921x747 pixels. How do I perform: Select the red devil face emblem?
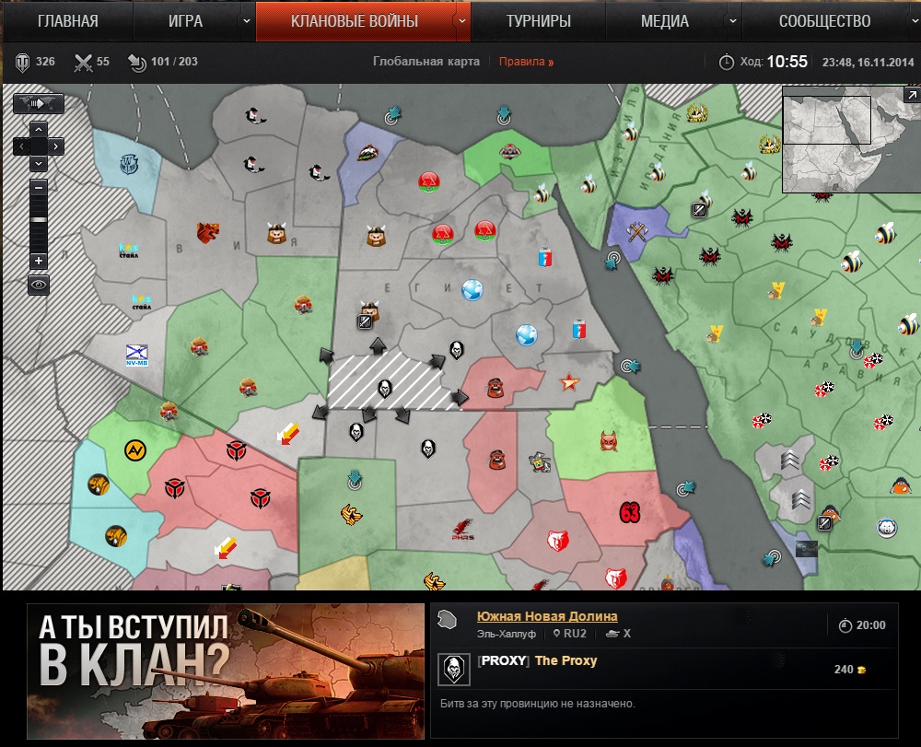609,440
